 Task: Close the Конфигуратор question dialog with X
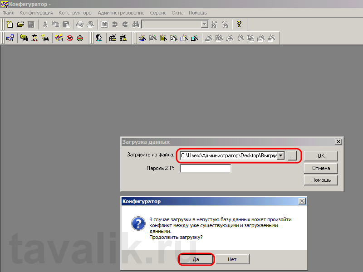click(302, 201)
